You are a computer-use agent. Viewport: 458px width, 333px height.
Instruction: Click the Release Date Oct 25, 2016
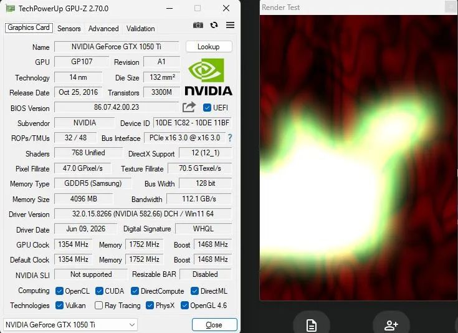click(79, 92)
